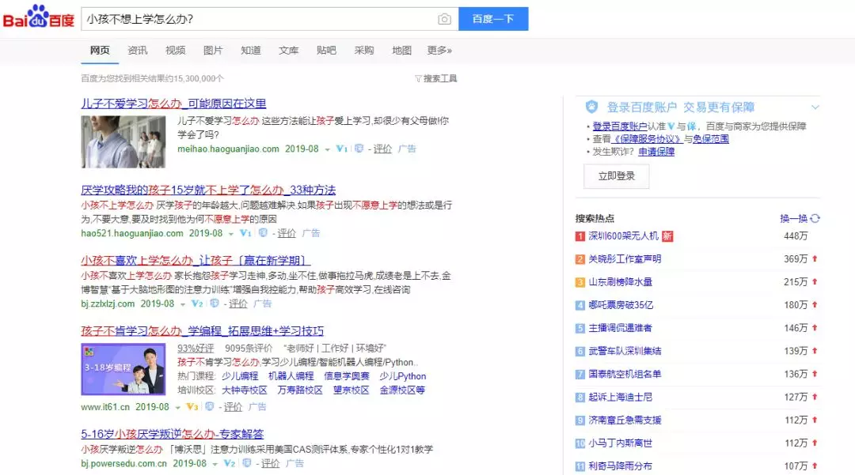Click the 3-18岁编程 ad thumbnail
855x475 pixels.
pyautogui.click(x=123, y=369)
